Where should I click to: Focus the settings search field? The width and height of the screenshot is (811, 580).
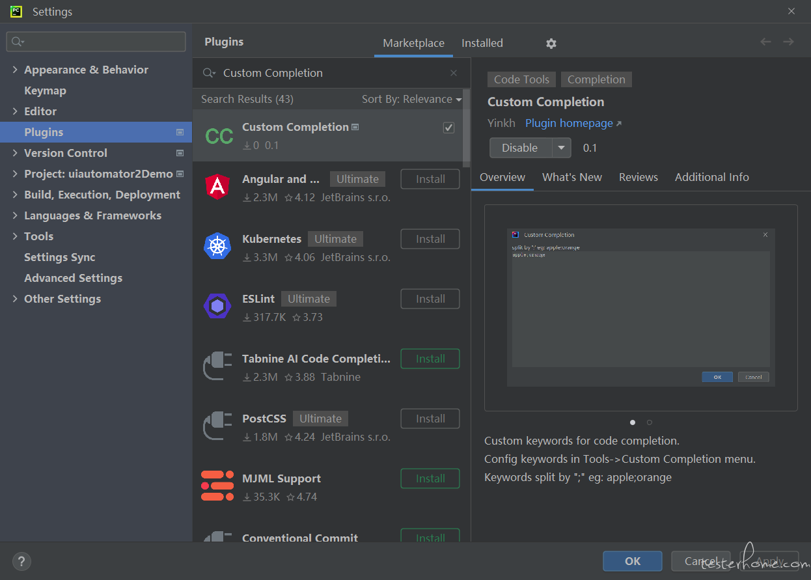pos(96,42)
